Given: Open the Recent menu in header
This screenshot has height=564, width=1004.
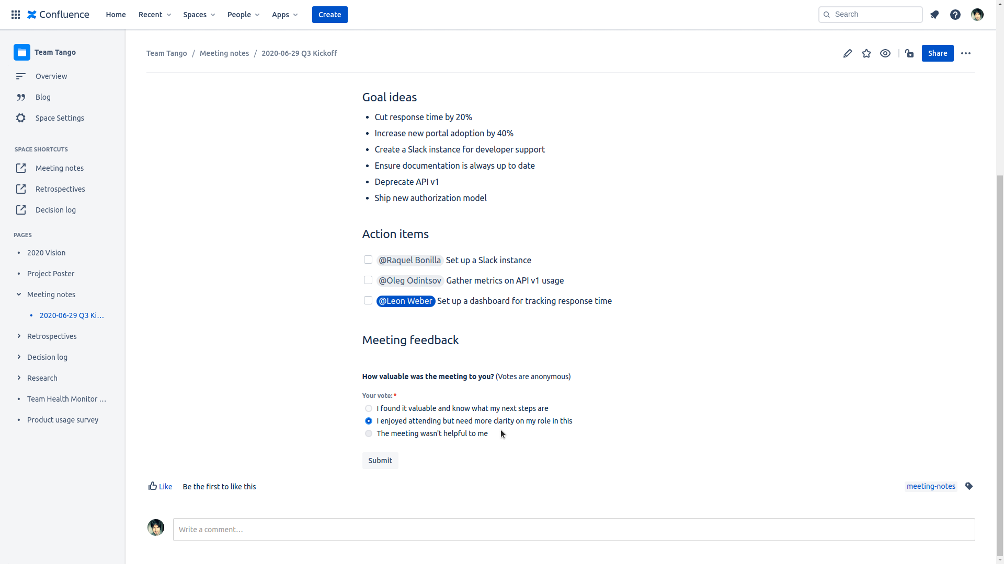Looking at the screenshot, I should pos(154,15).
